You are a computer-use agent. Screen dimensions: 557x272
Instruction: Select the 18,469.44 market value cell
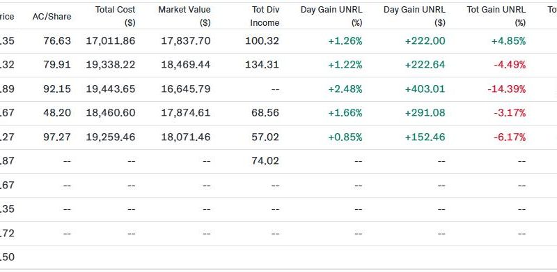click(x=186, y=65)
